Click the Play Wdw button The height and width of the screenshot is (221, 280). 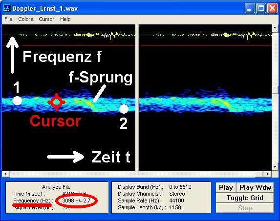(x=255, y=187)
